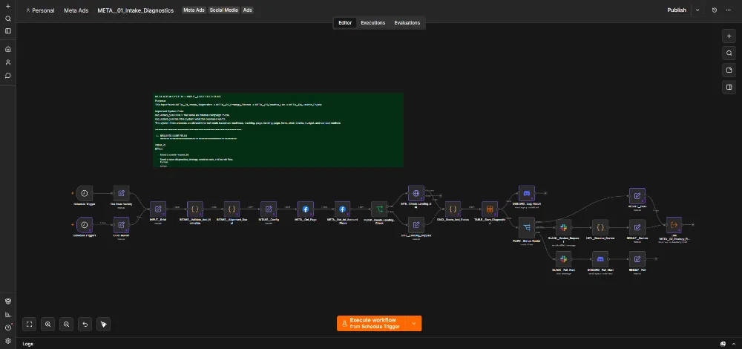Open the workflow more options menu

pos(729,10)
